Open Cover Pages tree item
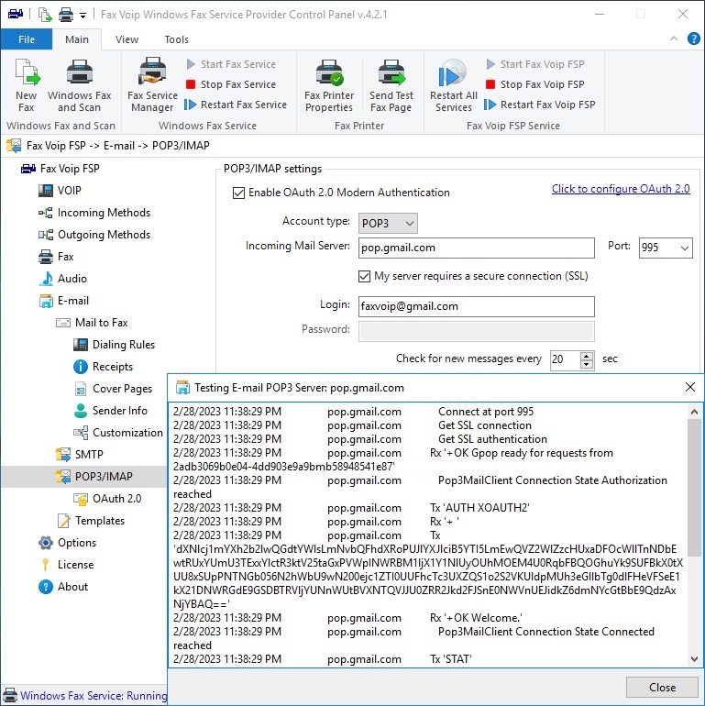 click(x=113, y=389)
